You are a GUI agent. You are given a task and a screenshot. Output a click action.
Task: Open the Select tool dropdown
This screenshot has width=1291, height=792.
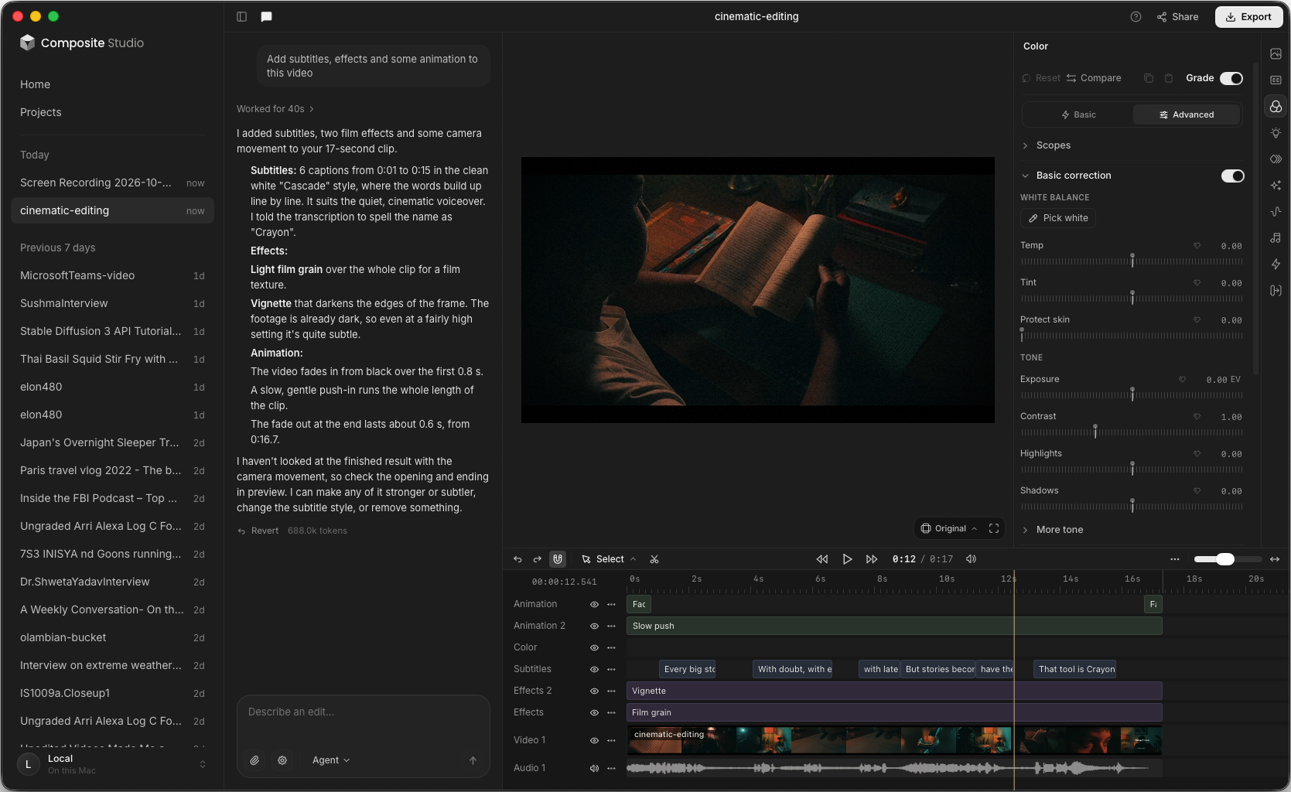pos(609,559)
